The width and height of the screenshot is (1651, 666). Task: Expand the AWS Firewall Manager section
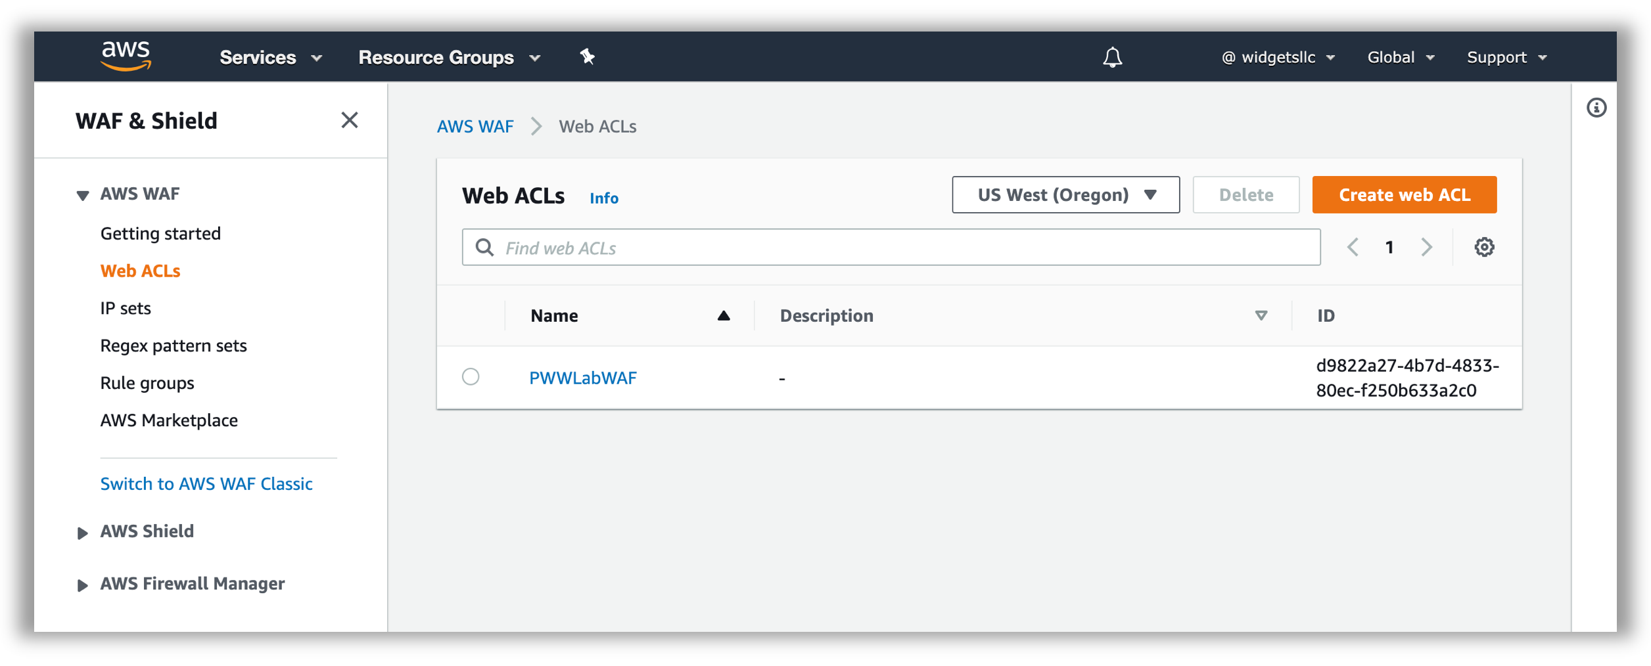click(83, 585)
